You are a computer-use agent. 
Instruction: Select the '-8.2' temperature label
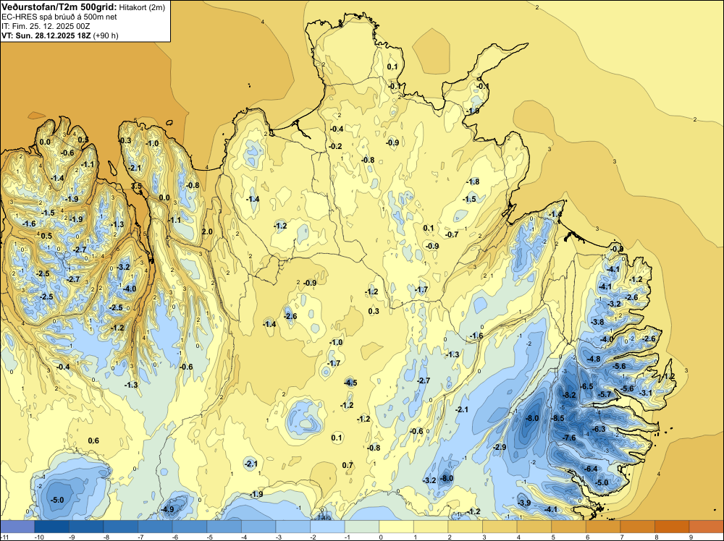(x=570, y=395)
